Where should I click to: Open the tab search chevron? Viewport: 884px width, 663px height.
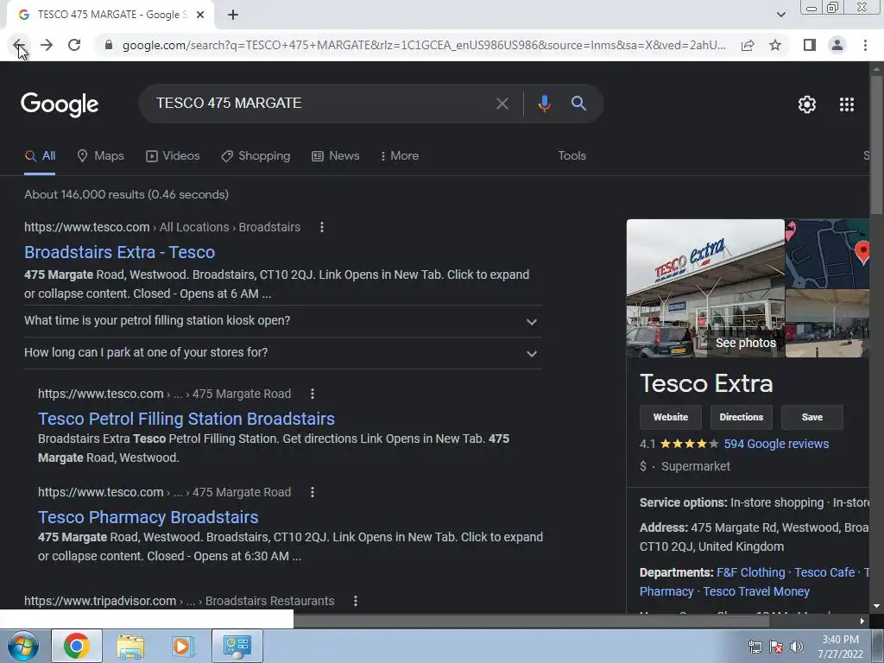coord(780,15)
